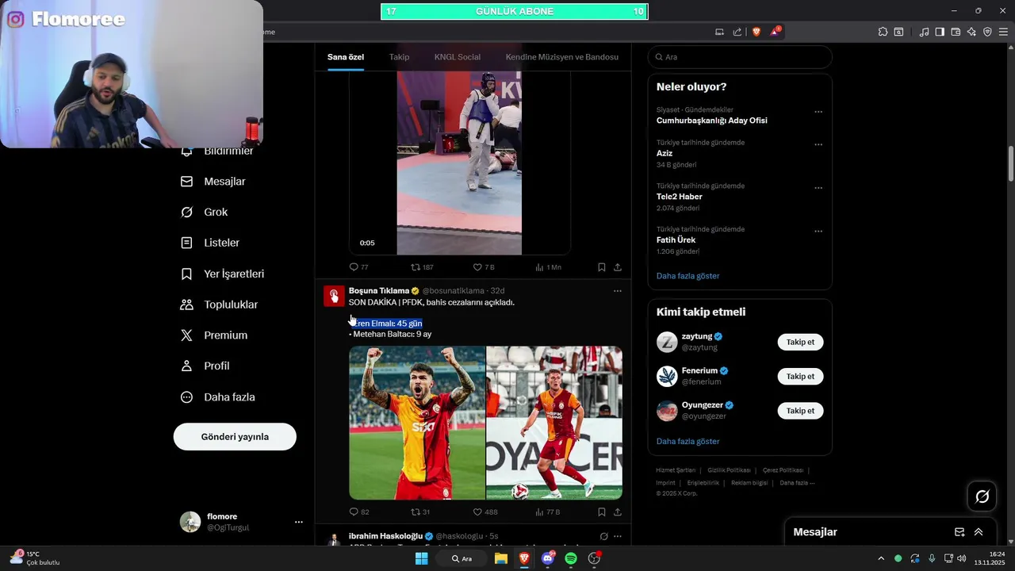Open Listeler in left navigation
Screen dimensions: 1015x571
point(210,243)
